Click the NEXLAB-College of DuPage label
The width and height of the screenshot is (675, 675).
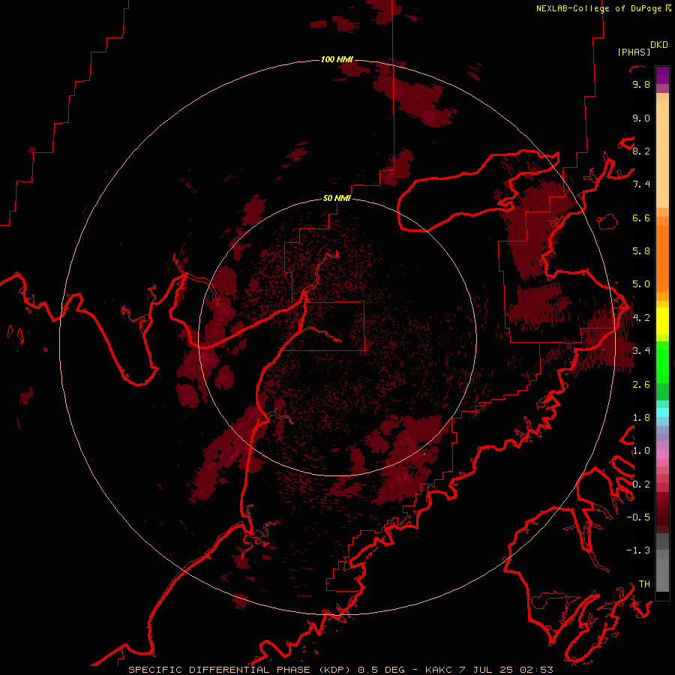[599, 8]
